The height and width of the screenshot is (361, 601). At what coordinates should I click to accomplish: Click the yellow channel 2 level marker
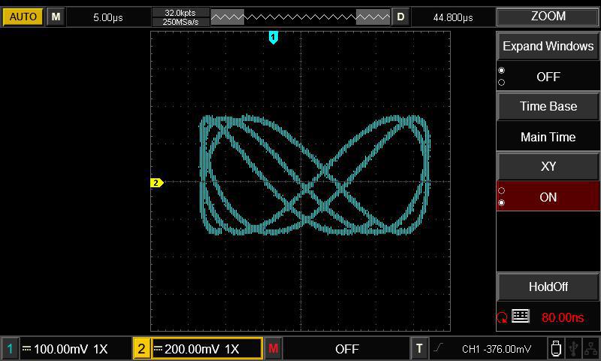tap(156, 183)
